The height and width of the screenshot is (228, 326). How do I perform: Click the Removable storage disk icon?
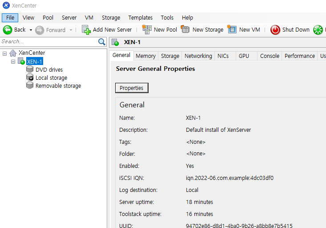(x=30, y=85)
